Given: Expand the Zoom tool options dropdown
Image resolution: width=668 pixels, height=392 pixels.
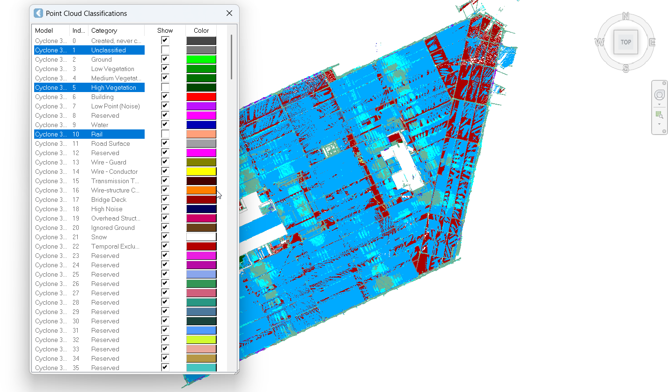Looking at the screenshot, I should (659, 124).
